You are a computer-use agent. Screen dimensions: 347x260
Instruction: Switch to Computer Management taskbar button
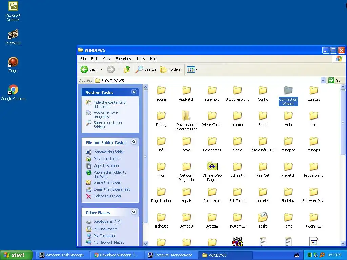pyautogui.click(x=171, y=255)
